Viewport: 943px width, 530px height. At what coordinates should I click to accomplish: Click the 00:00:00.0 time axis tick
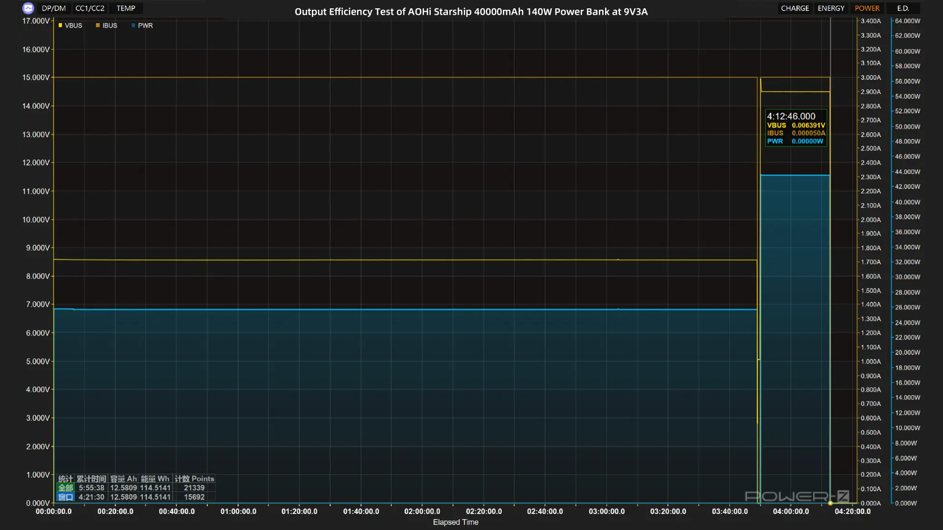[54, 511]
